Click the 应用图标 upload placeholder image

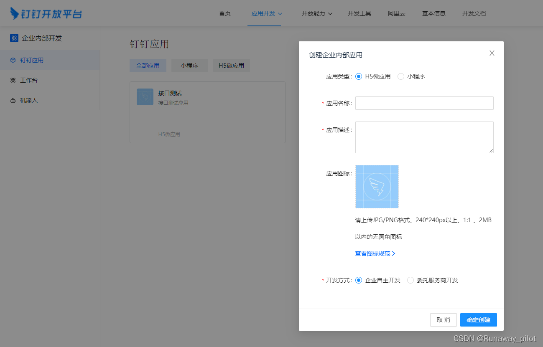pyautogui.click(x=377, y=187)
